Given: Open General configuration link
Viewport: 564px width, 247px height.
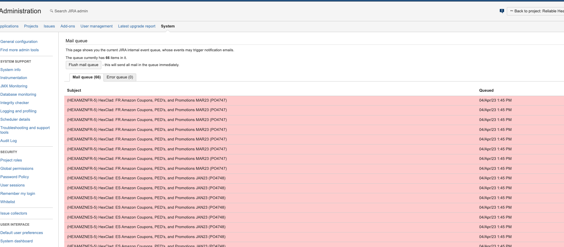Looking at the screenshot, I should [x=19, y=42].
